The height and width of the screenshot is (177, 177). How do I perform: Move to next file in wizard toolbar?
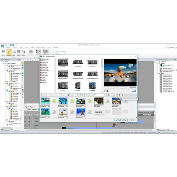tap(82, 95)
